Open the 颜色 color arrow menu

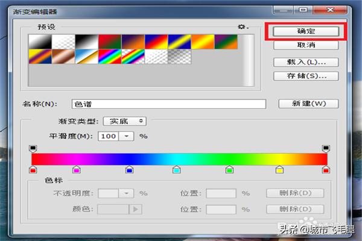(x=136, y=209)
